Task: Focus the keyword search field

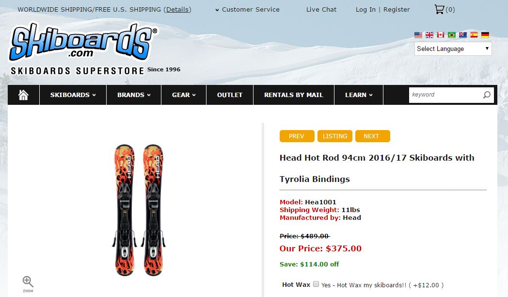Action: point(445,95)
